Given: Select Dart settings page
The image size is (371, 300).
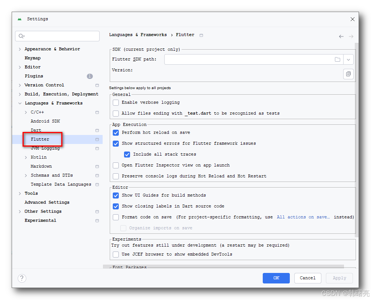Looking at the screenshot, I should 36,130.
